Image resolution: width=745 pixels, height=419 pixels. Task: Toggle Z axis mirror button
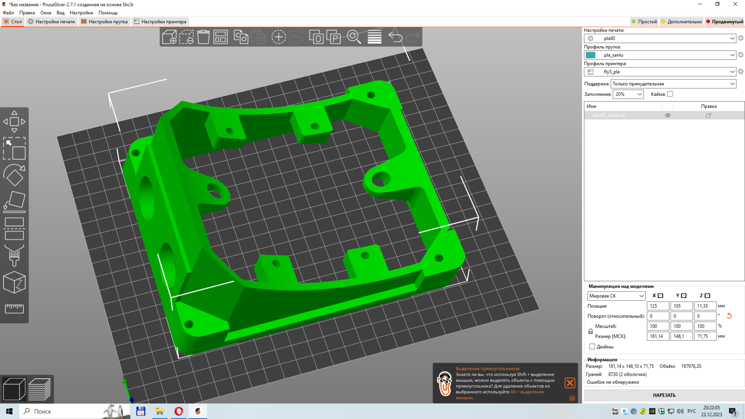pyautogui.click(x=707, y=296)
